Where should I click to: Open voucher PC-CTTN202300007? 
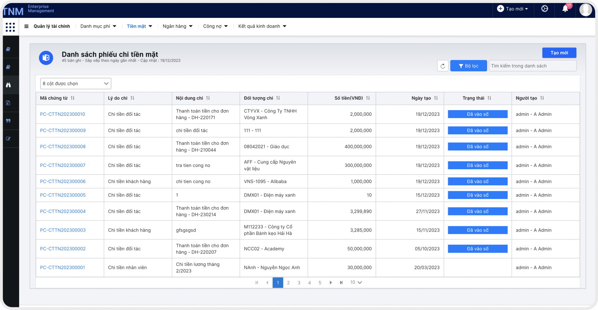[x=63, y=165]
